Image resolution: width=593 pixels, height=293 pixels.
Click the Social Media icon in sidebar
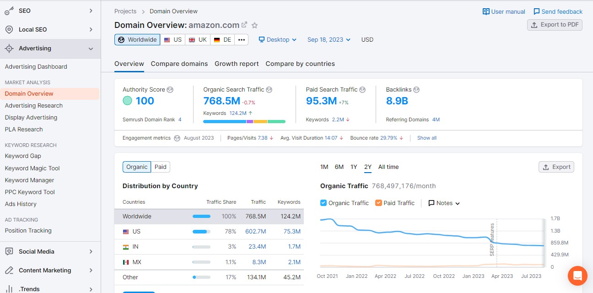click(9, 252)
